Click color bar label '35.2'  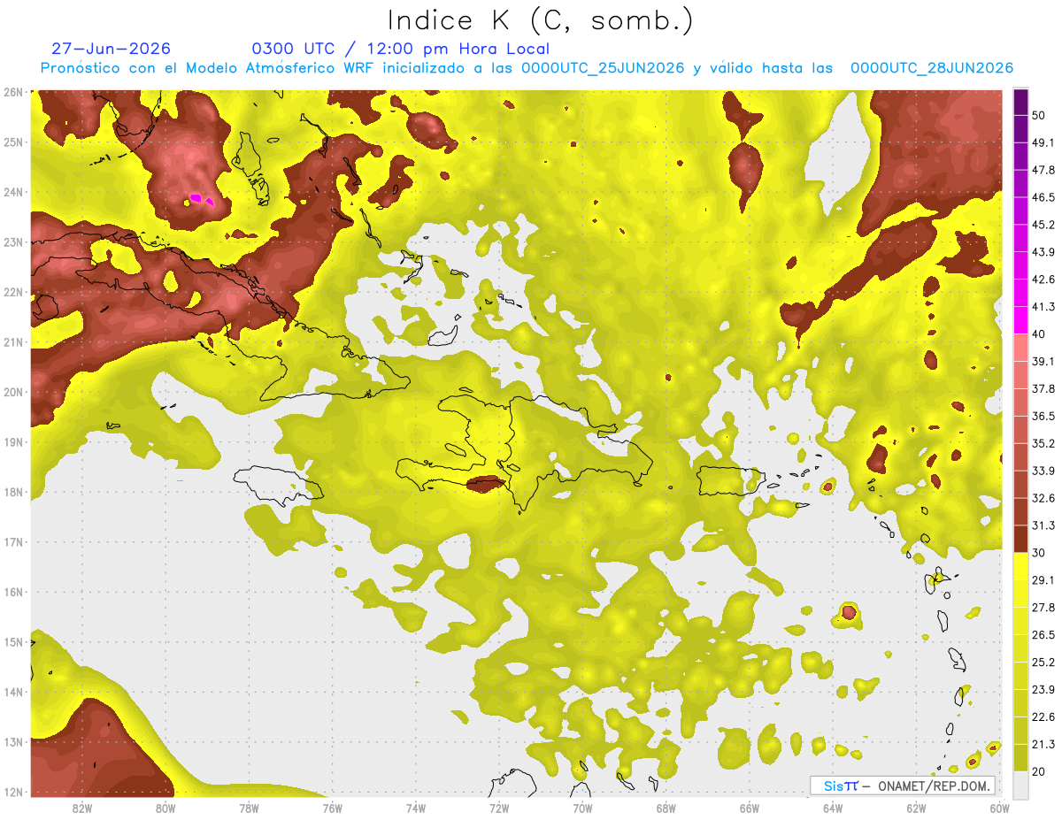1043,443
